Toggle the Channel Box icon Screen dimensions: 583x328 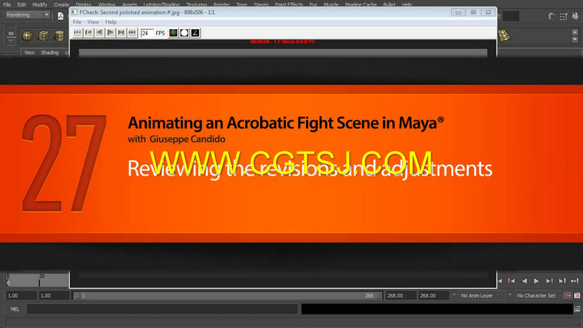click(576, 16)
